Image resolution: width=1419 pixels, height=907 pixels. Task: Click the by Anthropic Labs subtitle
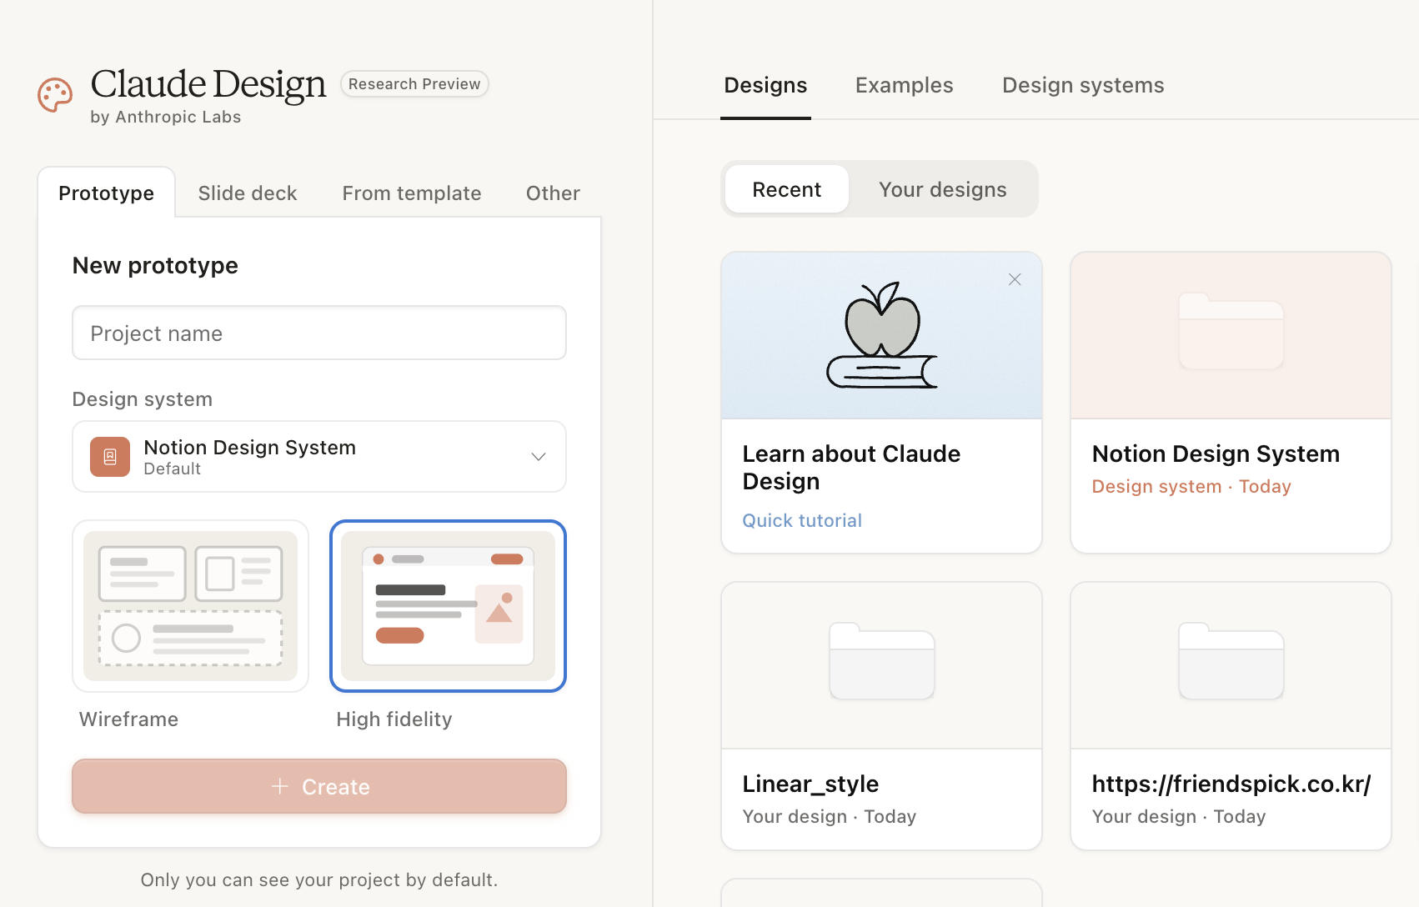pos(166,117)
